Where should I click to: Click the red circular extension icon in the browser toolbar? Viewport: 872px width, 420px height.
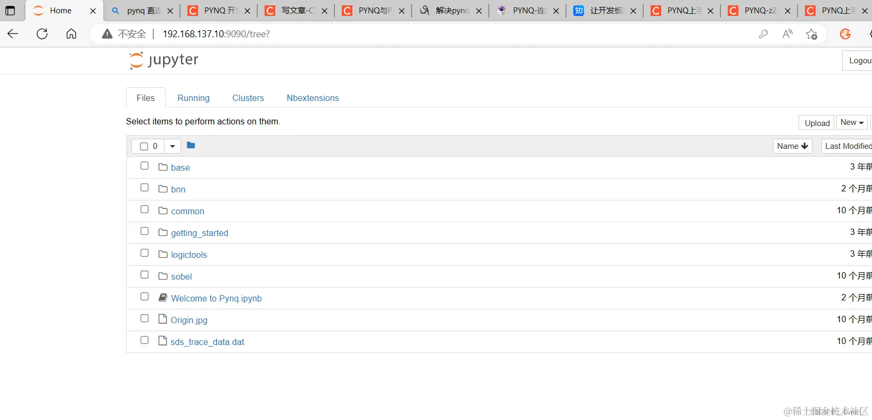[845, 34]
